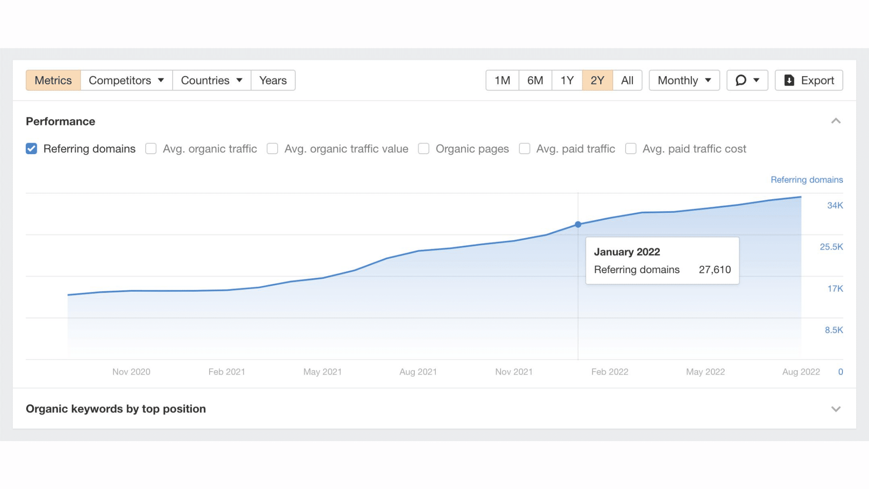Enable the Avg. organic traffic value checkbox
This screenshot has height=489, width=869.
pos(273,149)
